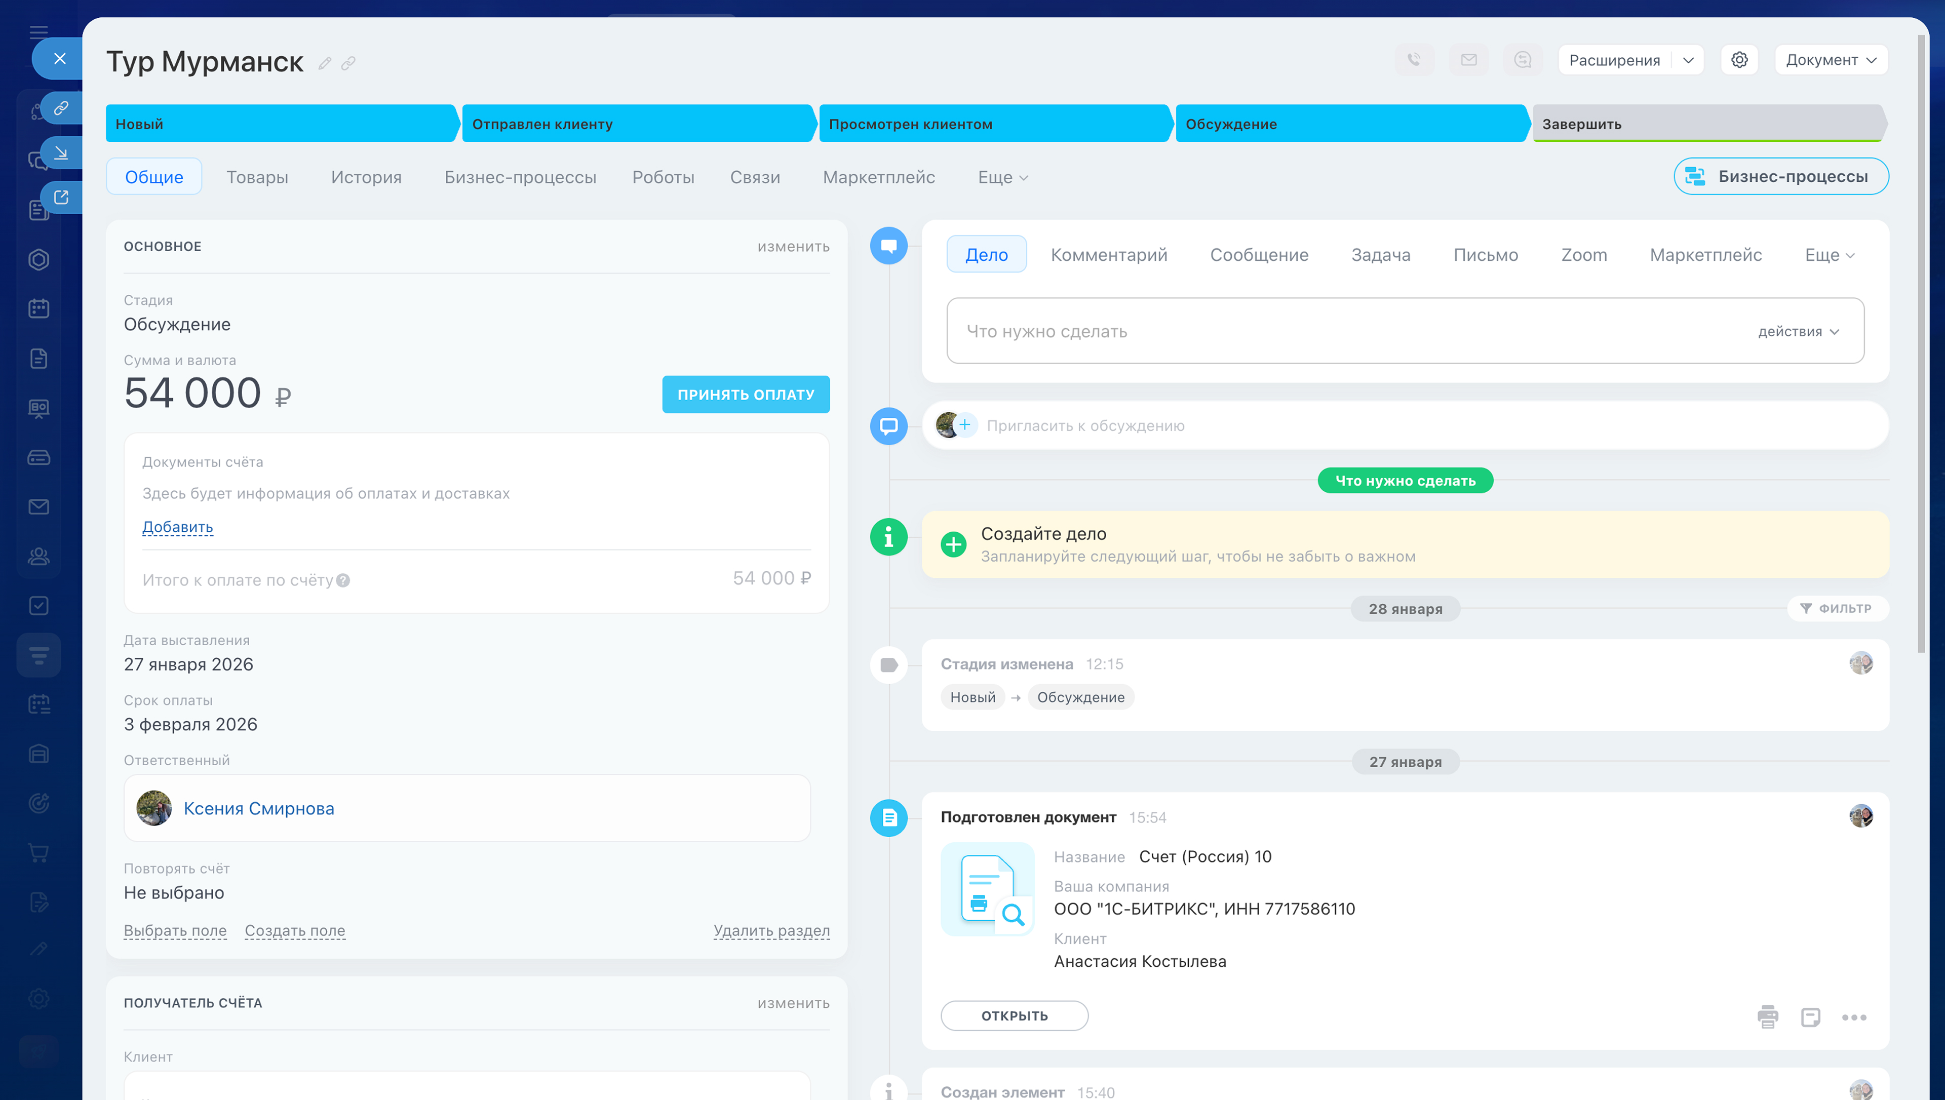The height and width of the screenshot is (1100, 1945).
Task: Open panel in new window icon
Action: (61, 197)
